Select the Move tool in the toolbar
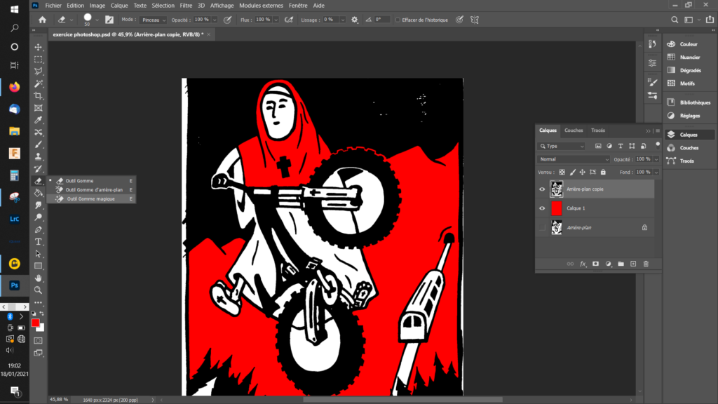718x404 pixels. pyautogui.click(x=39, y=47)
